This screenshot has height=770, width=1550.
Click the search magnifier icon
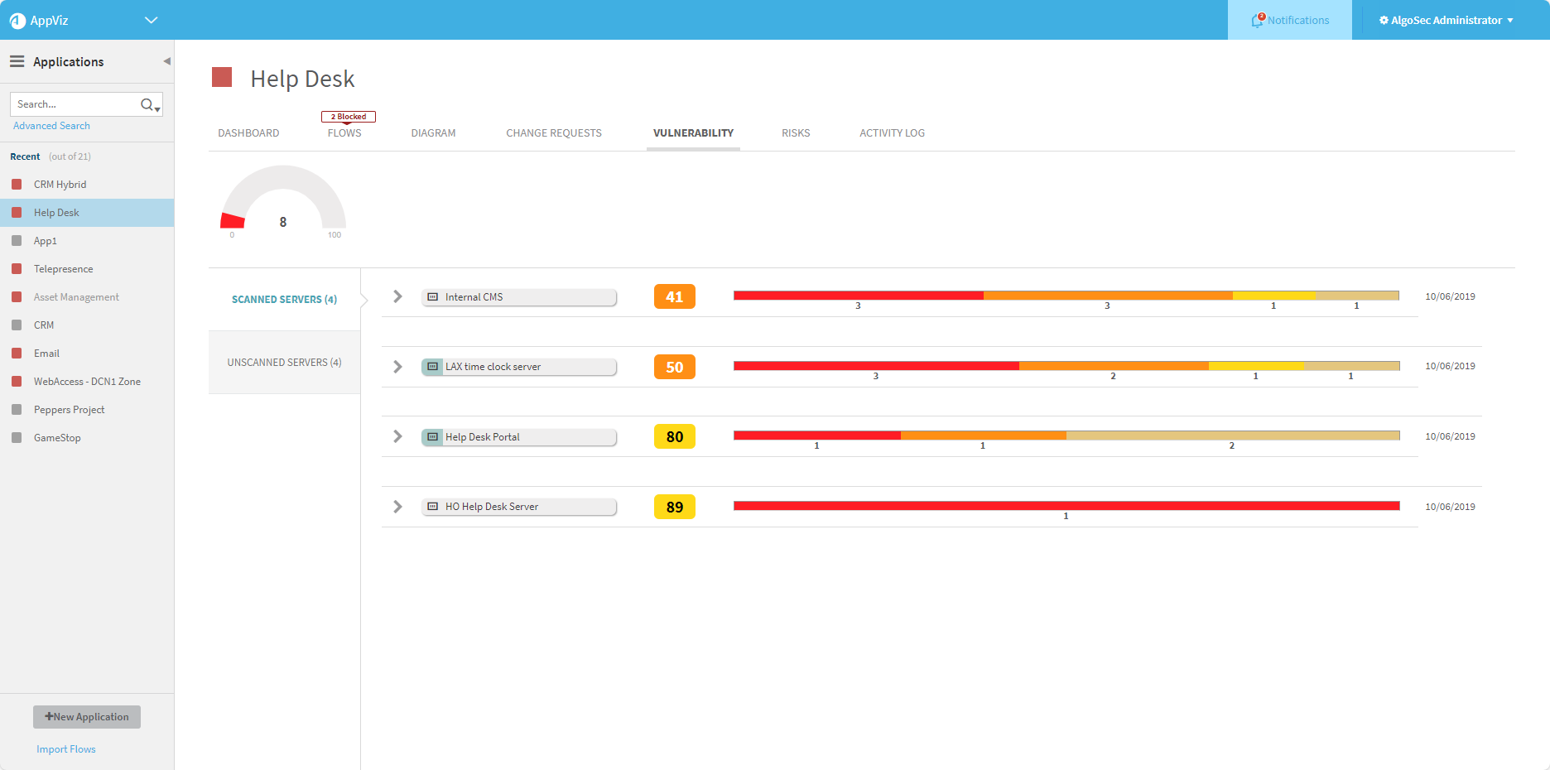[147, 104]
